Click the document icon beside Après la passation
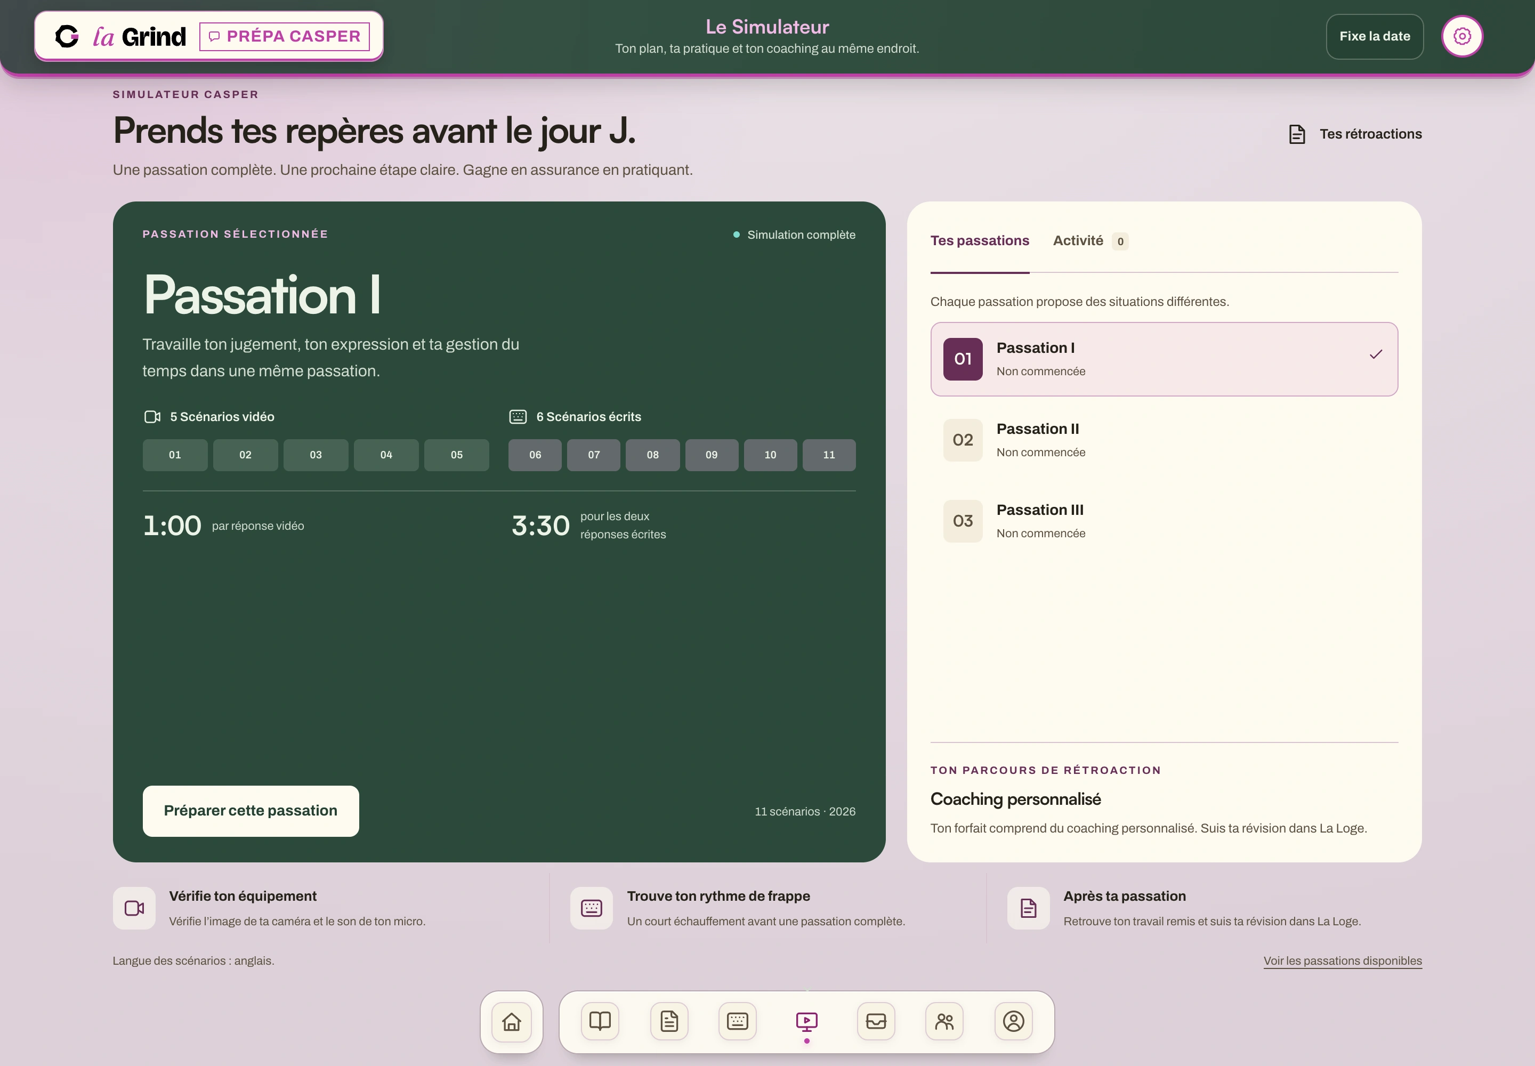Image resolution: width=1535 pixels, height=1066 pixels. coord(1029,908)
